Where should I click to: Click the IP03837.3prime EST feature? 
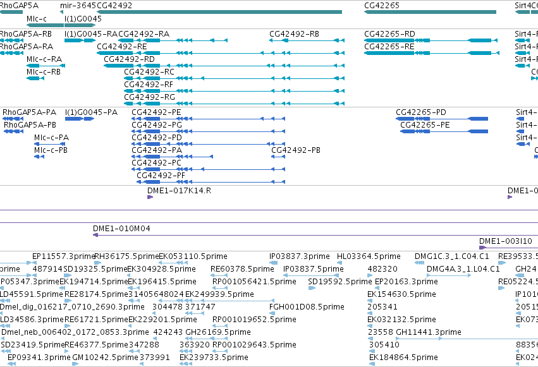(274, 263)
